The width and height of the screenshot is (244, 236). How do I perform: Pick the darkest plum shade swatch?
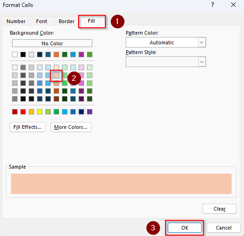[x=81, y=99]
